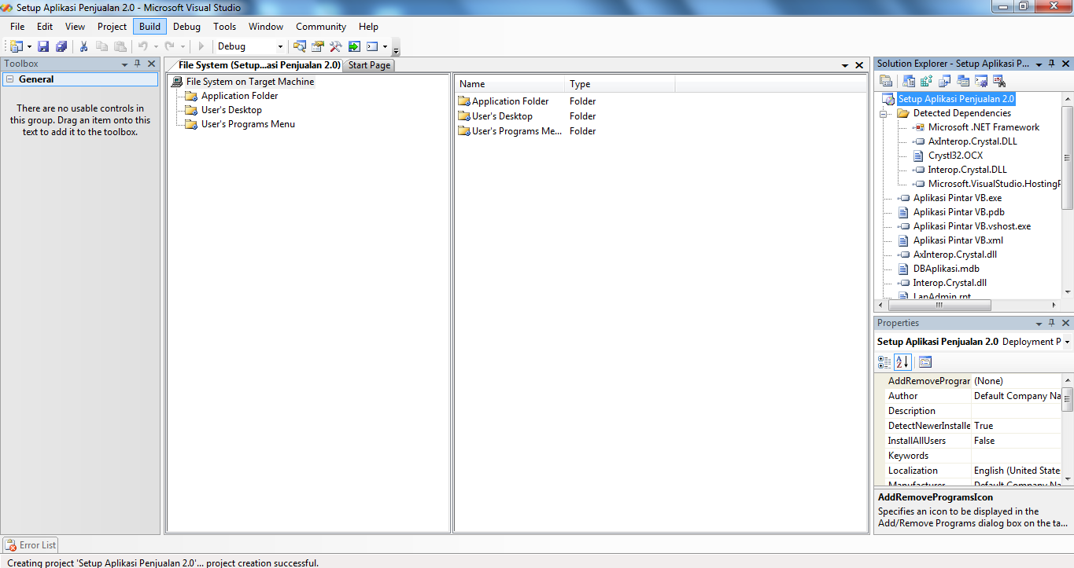This screenshot has width=1074, height=568.
Task: Select Crystl32.OCX in Solution Explorer
Action: tap(955, 156)
